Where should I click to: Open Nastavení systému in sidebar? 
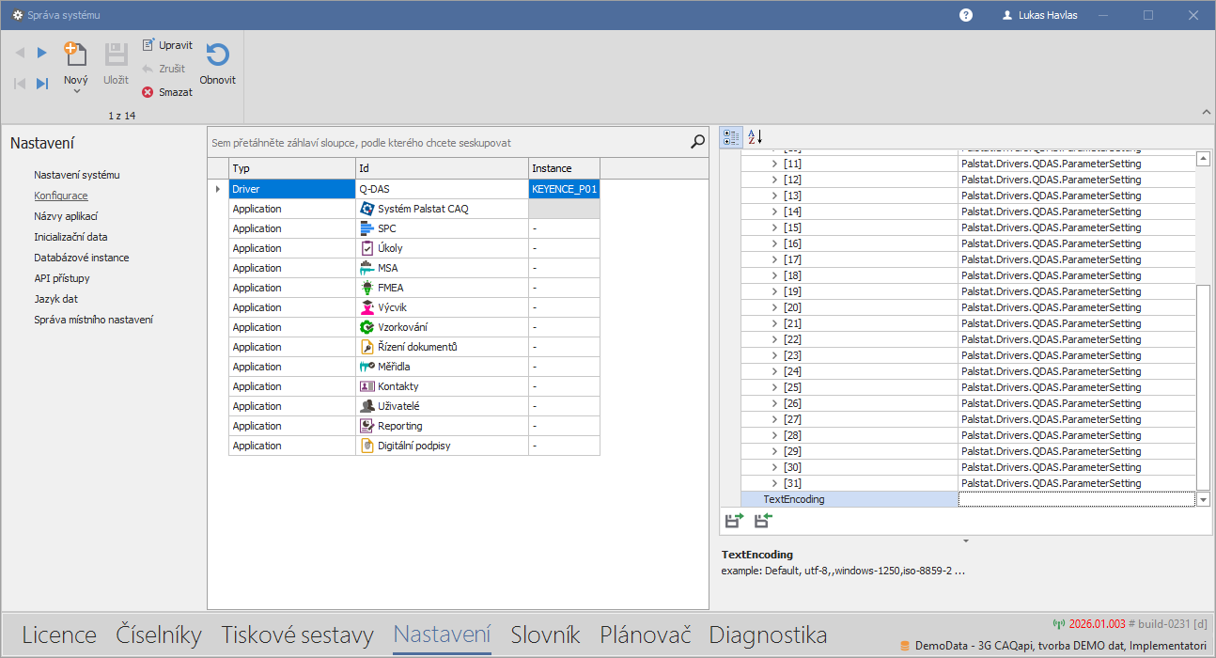pos(77,175)
